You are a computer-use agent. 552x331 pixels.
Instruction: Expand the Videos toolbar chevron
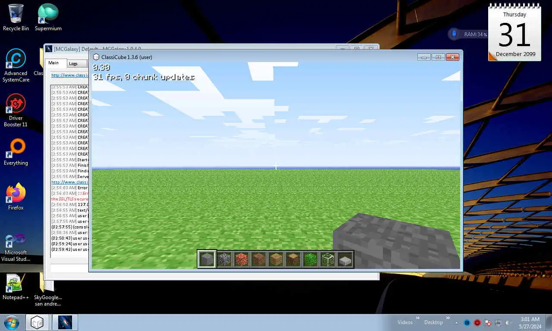click(417, 318)
